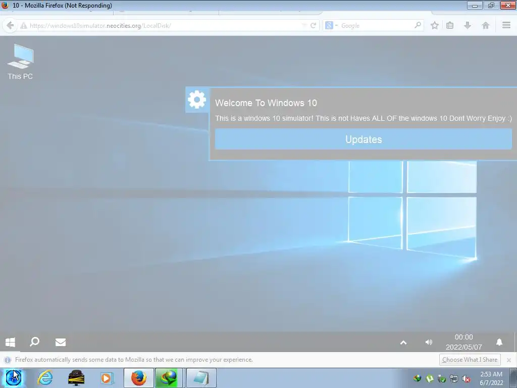Click the simulator volume speaker icon

coord(429,342)
